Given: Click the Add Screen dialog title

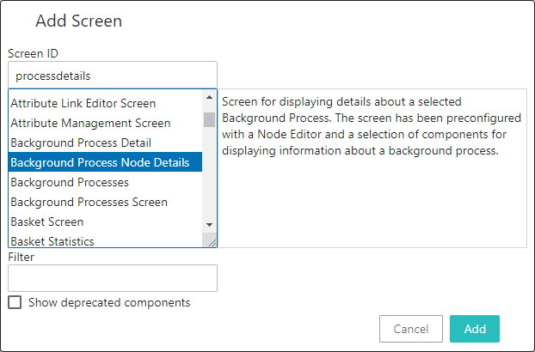Looking at the screenshot, I should [78, 21].
